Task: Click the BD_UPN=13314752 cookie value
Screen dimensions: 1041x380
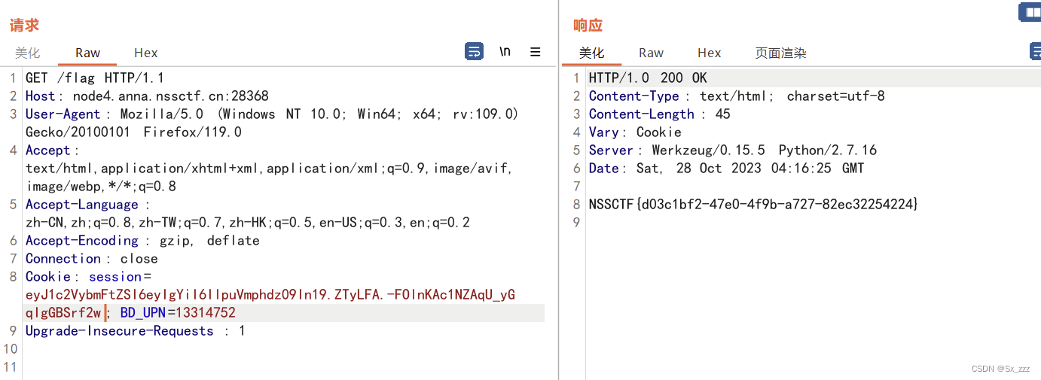Action: [x=178, y=312]
